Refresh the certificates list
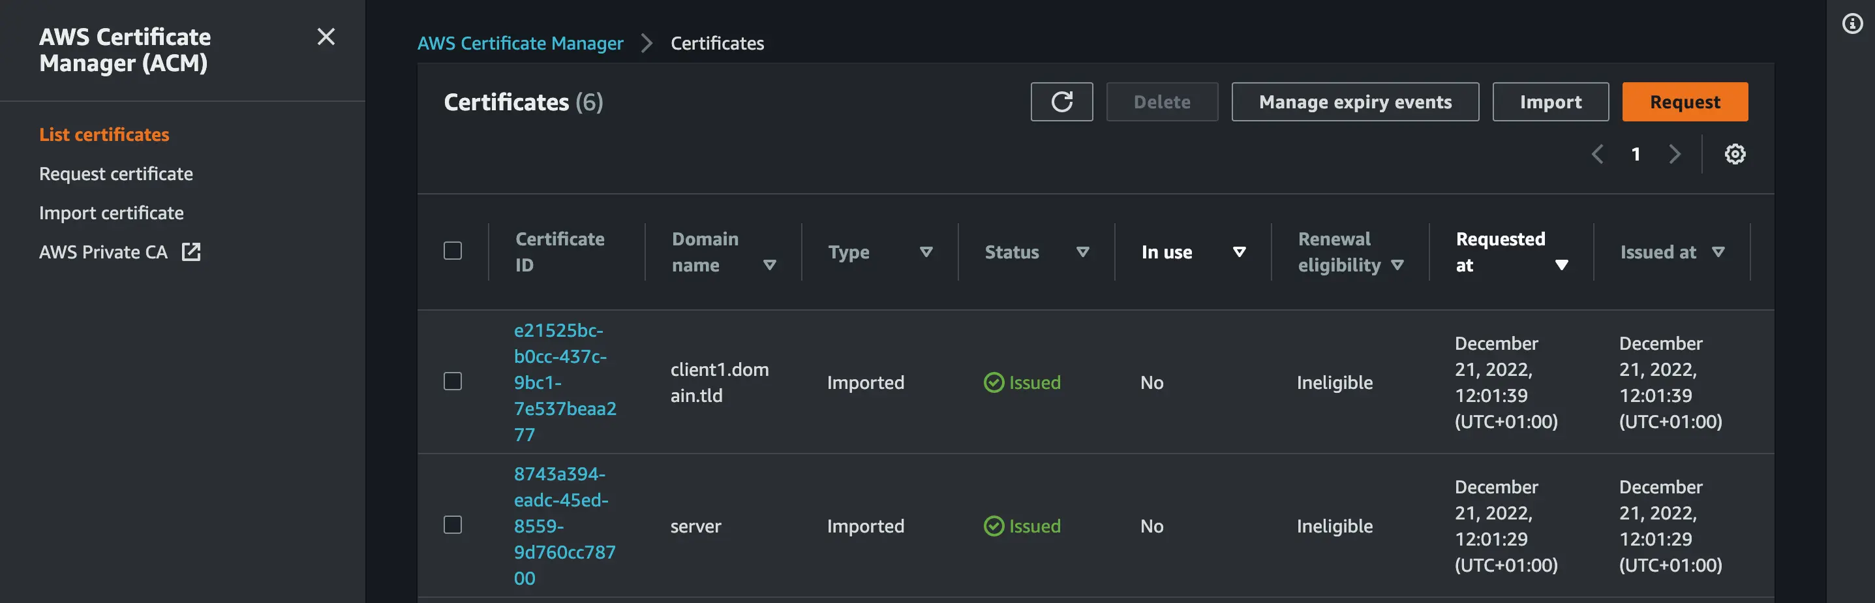 [x=1061, y=102]
